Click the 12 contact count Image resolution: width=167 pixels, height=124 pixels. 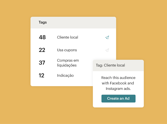(42, 75)
